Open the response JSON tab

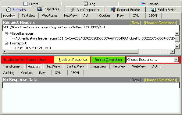tap(75, 73)
